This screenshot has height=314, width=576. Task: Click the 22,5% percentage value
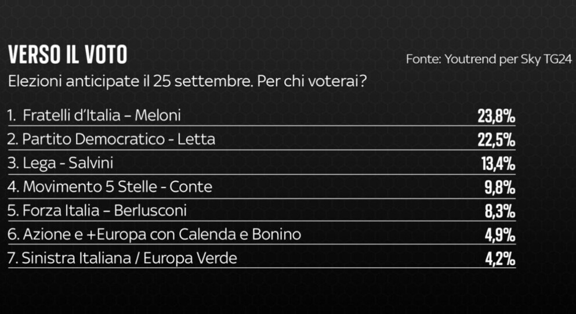point(497,140)
